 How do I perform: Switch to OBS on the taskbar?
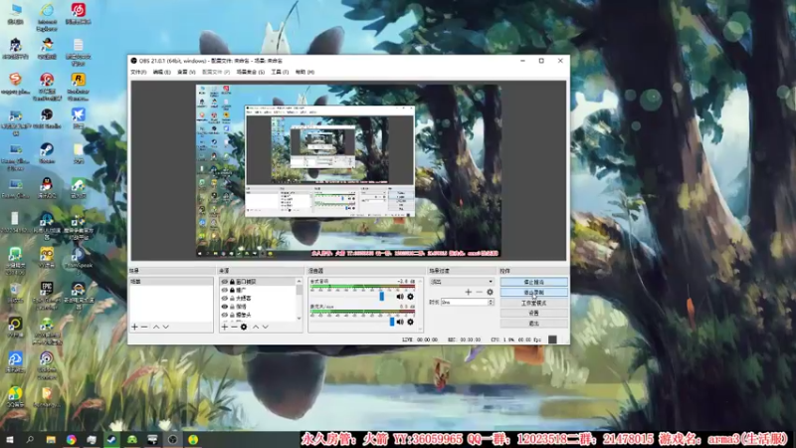coord(172,439)
